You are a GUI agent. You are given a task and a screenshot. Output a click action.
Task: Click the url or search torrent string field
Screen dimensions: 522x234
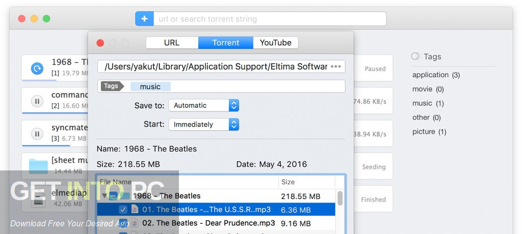(270, 19)
